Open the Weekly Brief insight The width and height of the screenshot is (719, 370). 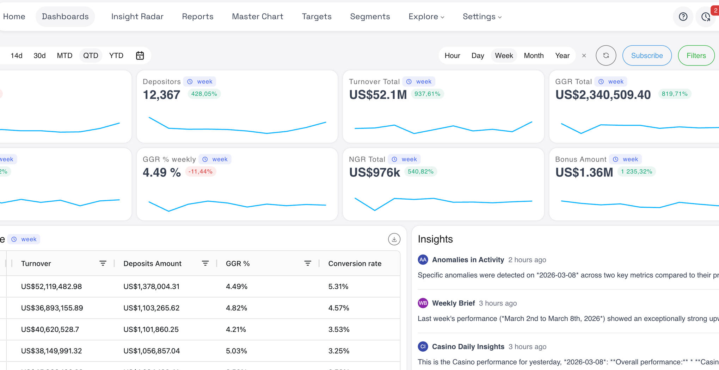pos(453,303)
